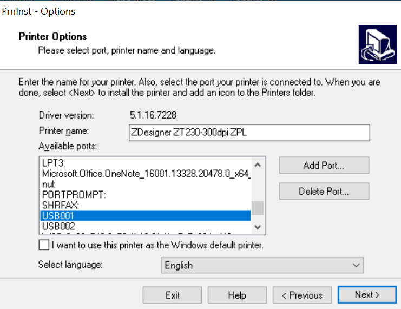The width and height of the screenshot is (401, 309).
Task: Click the ports list scrollbar thumb
Action: click(258, 208)
